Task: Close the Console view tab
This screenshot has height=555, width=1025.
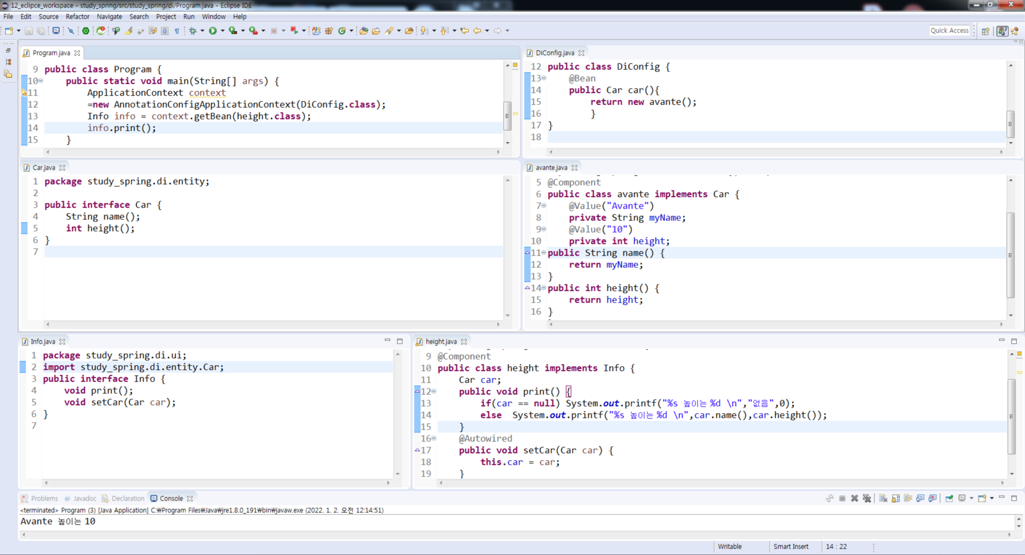Action: (190, 498)
